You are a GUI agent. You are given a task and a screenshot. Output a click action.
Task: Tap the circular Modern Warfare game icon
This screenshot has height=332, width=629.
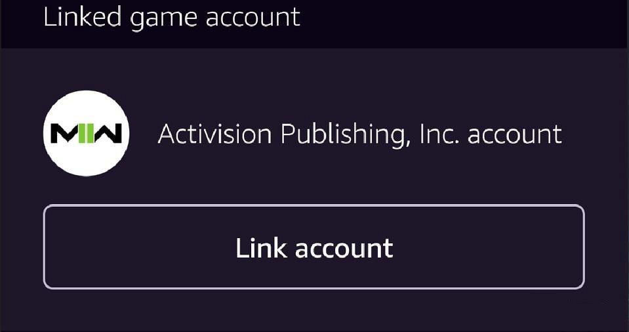(x=86, y=134)
